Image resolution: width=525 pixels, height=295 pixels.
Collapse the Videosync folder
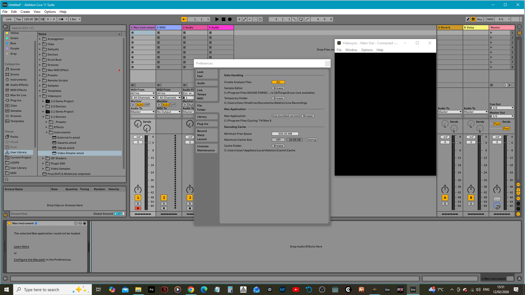40,96
